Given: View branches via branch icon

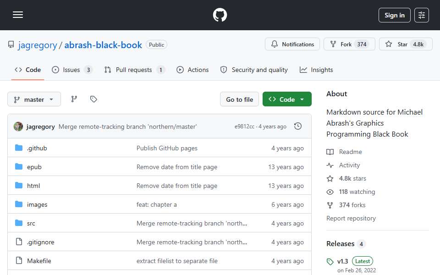Looking at the screenshot, I should tap(74, 99).
